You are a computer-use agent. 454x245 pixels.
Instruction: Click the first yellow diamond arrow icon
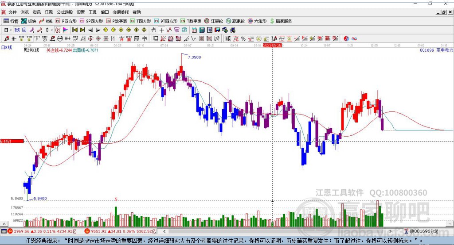[106, 30]
